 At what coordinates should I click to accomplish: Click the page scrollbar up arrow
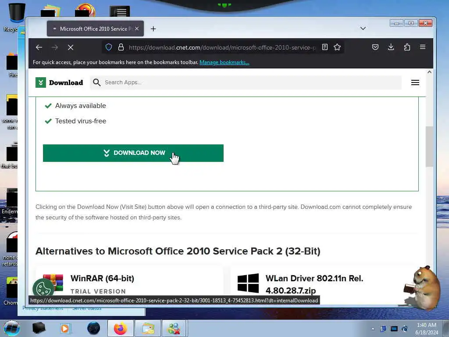429,72
